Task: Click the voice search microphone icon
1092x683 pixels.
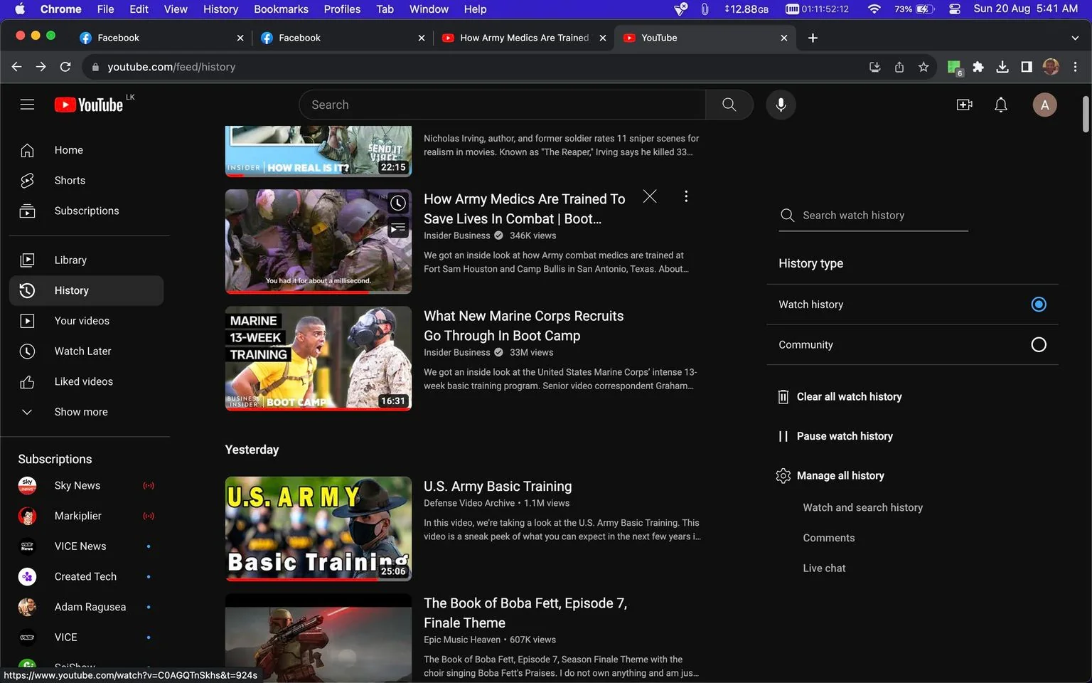Action: coord(781,105)
